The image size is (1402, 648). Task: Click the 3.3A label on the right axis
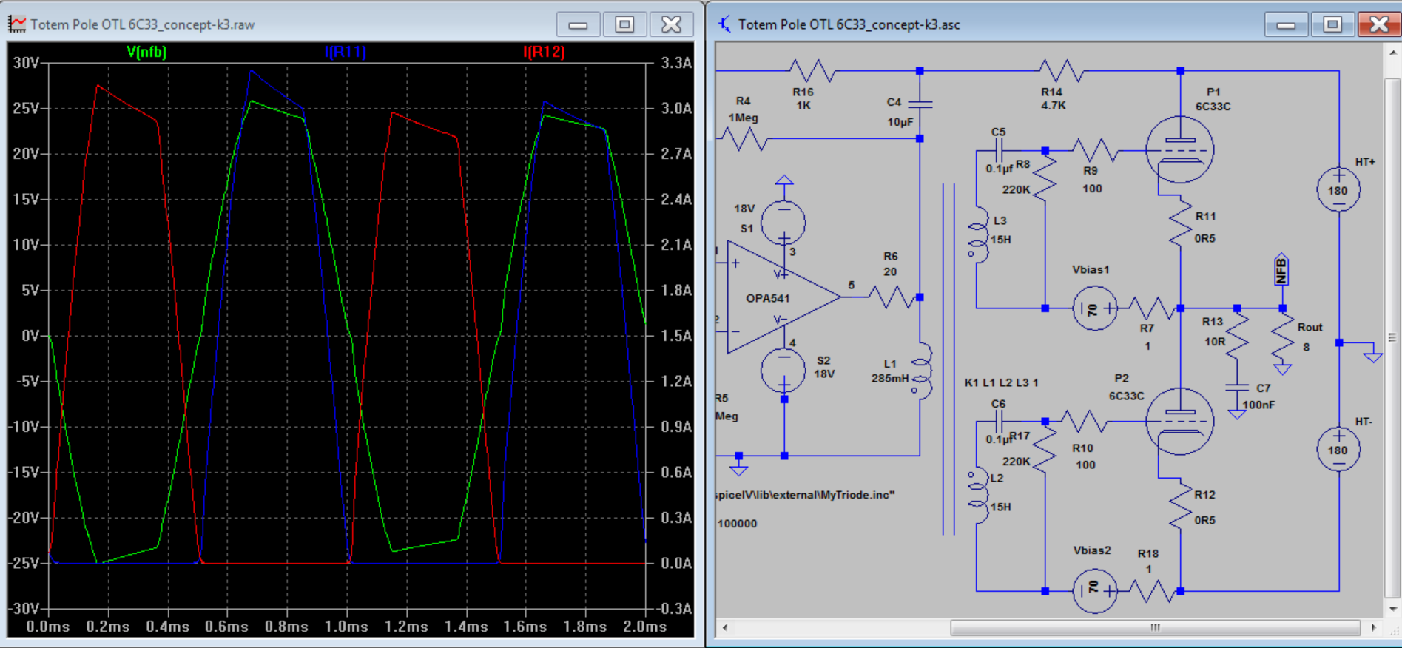point(676,63)
